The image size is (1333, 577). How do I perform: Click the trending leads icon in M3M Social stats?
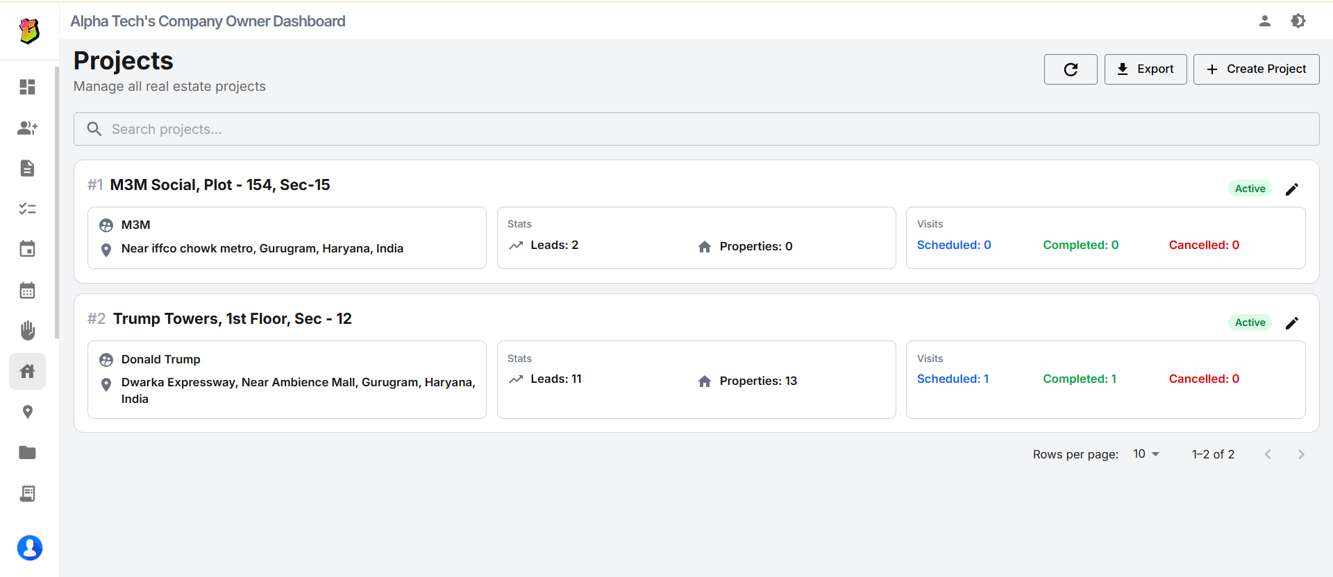516,246
